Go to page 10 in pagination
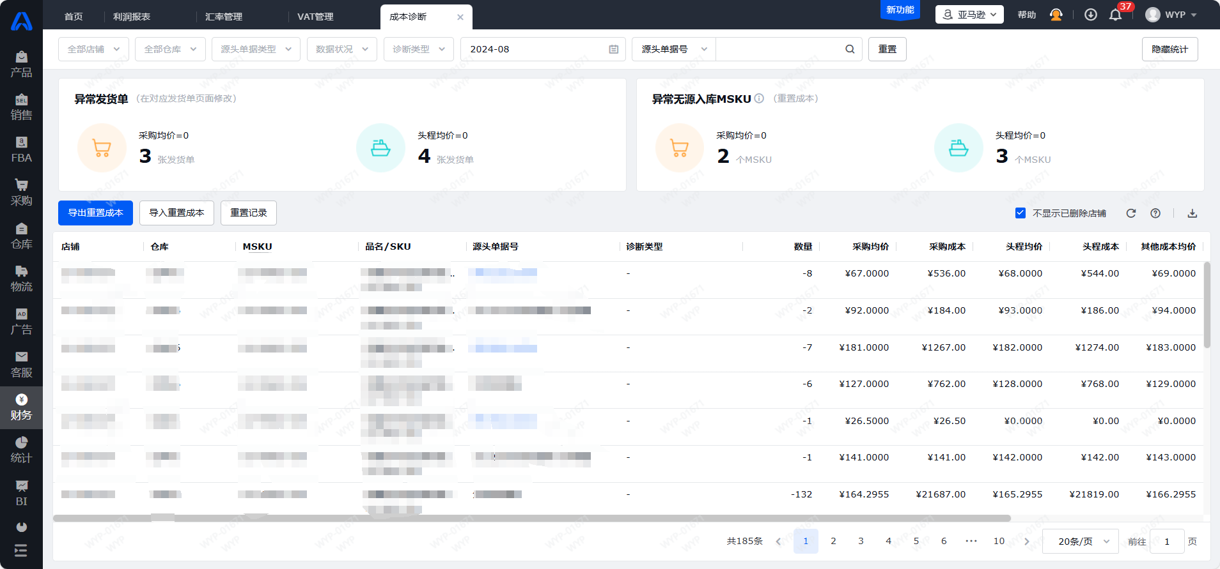This screenshot has height=569, width=1220. 999,542
